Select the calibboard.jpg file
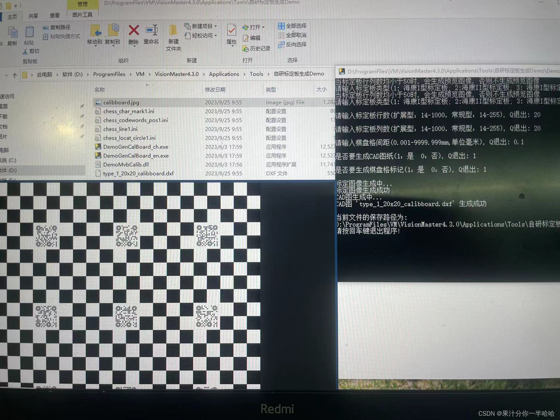The height and width of the screenshot is (420, 560). [x=121, y=102]
